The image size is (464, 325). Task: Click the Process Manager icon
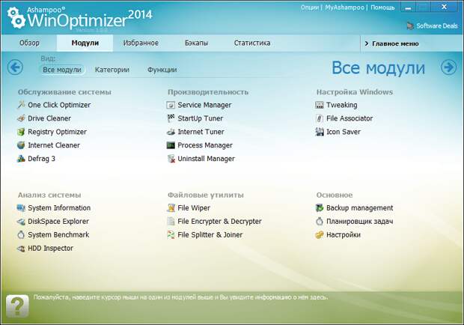(171, 145)
